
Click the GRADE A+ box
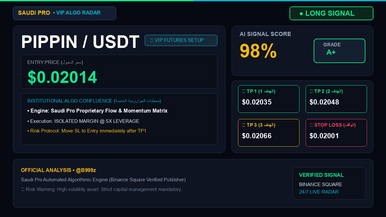[339, 51]
